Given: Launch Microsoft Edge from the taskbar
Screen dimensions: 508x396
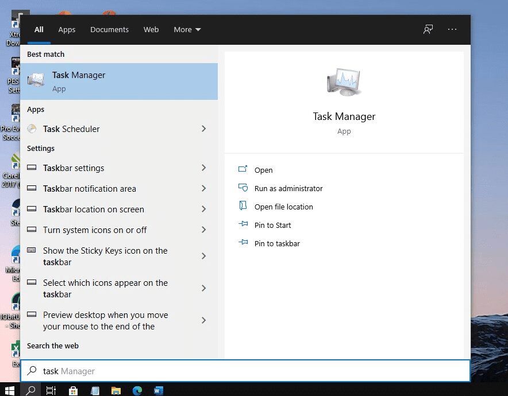Looking at the screenshot, I should [x=137, y=390].
